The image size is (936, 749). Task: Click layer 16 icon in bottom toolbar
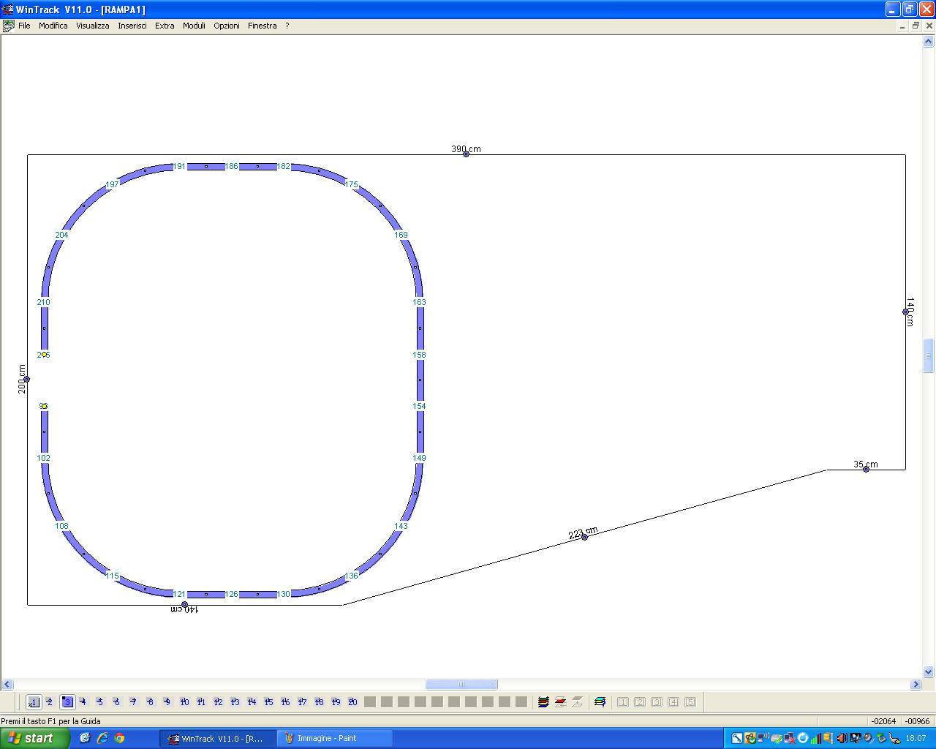[285, 702]
